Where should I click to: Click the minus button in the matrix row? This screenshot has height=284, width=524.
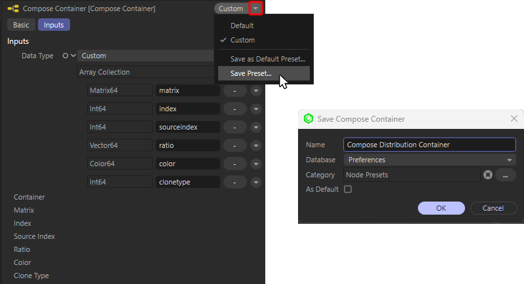[x=234, y=90]
